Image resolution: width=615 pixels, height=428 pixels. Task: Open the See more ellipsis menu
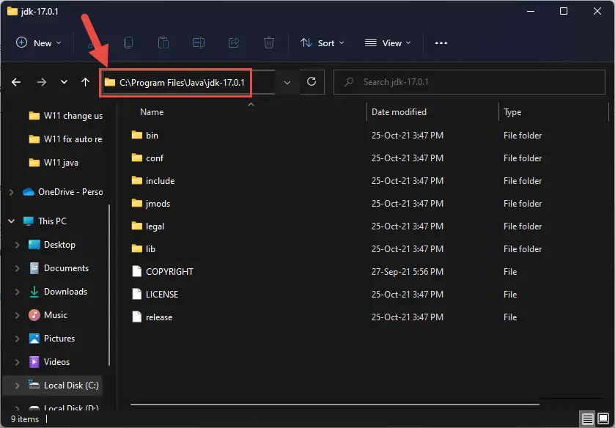point(441,43)
